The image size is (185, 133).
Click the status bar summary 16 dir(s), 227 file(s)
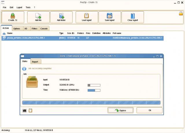(39, 130)
